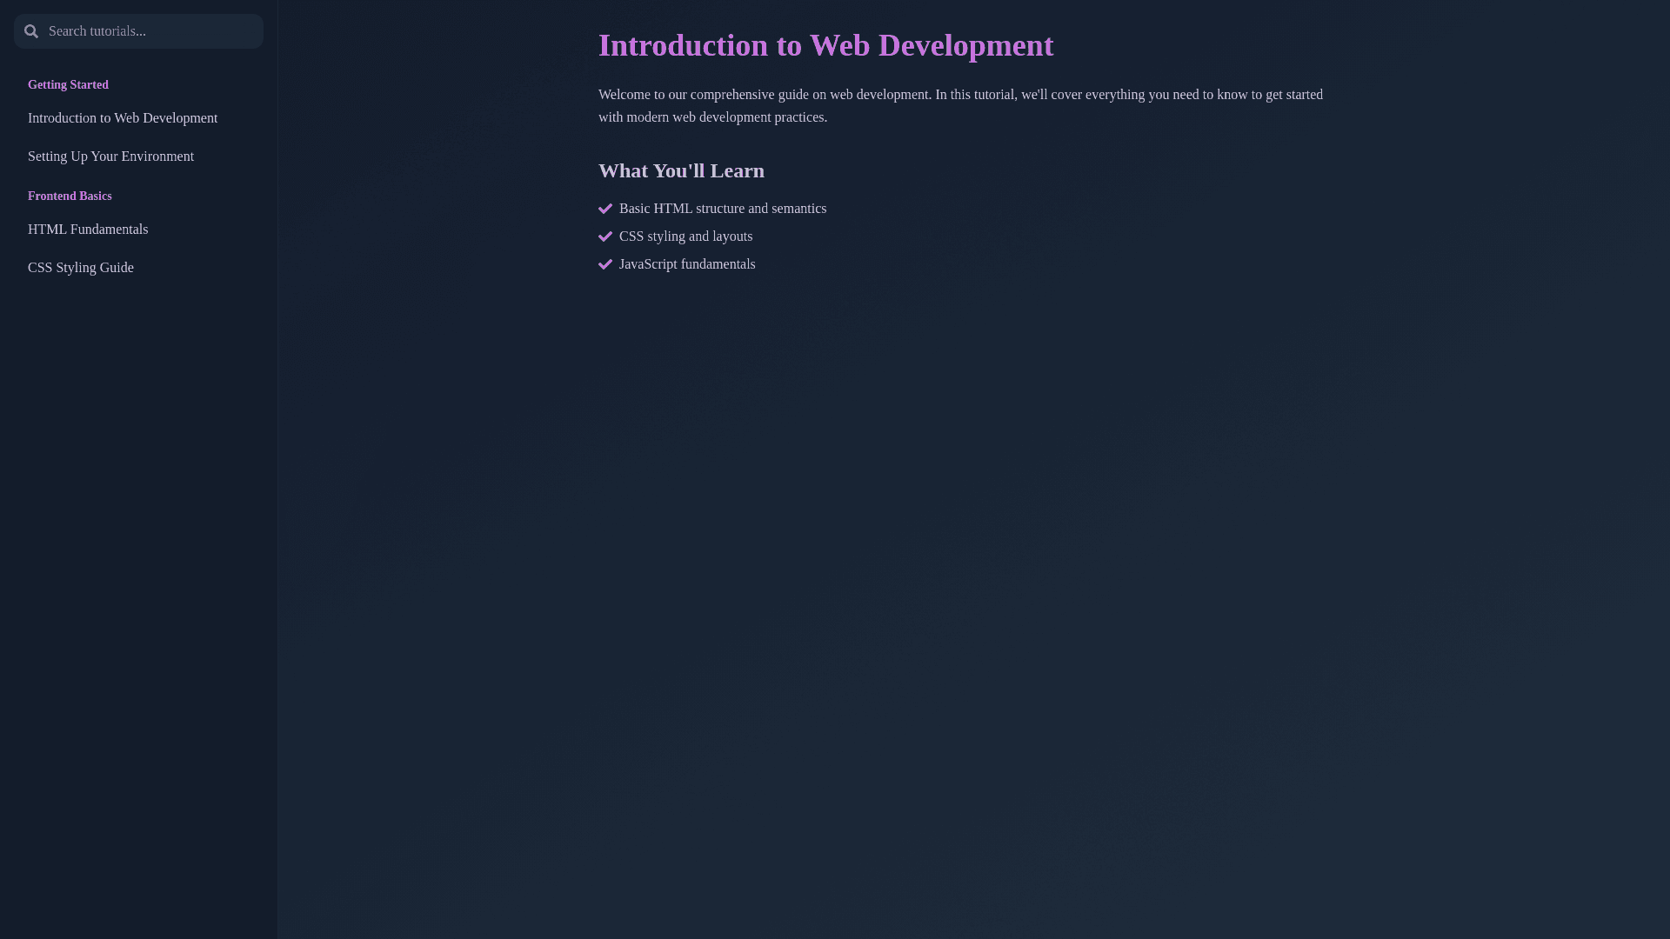
Task: Click the placeholder text Search tutorials...
Action: (x=97, y=31)
